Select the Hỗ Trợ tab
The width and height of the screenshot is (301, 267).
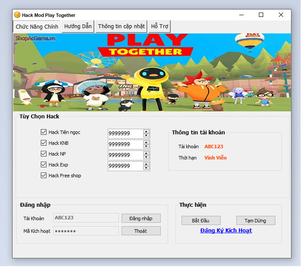pyautogui.click(x=159, y=26)
